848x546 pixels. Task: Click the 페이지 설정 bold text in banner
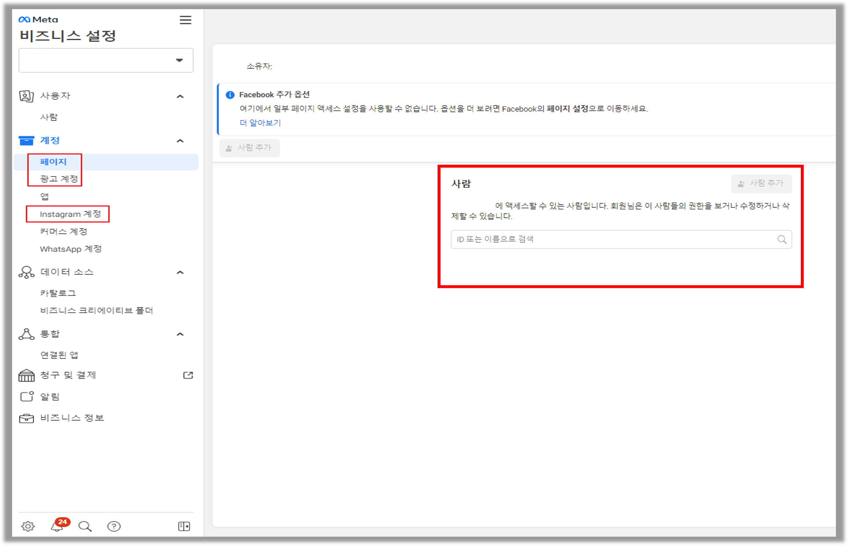point(567,109)
